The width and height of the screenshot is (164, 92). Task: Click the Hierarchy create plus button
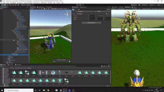tap(1, 9)
